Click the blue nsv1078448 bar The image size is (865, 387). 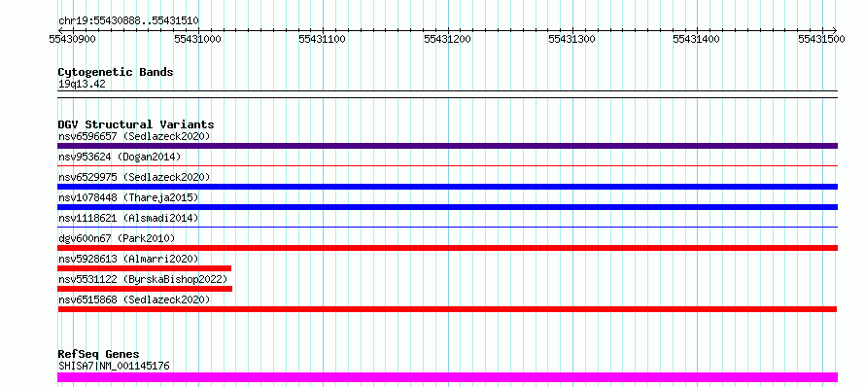[x=447, y=207]
